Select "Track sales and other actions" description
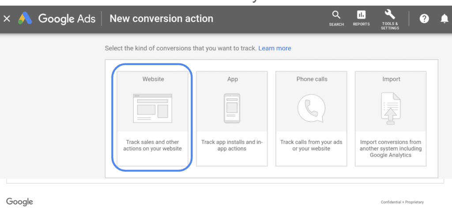The width and height of the screenshot is (452, 210). pyautogui.click(x=153, y=145)
